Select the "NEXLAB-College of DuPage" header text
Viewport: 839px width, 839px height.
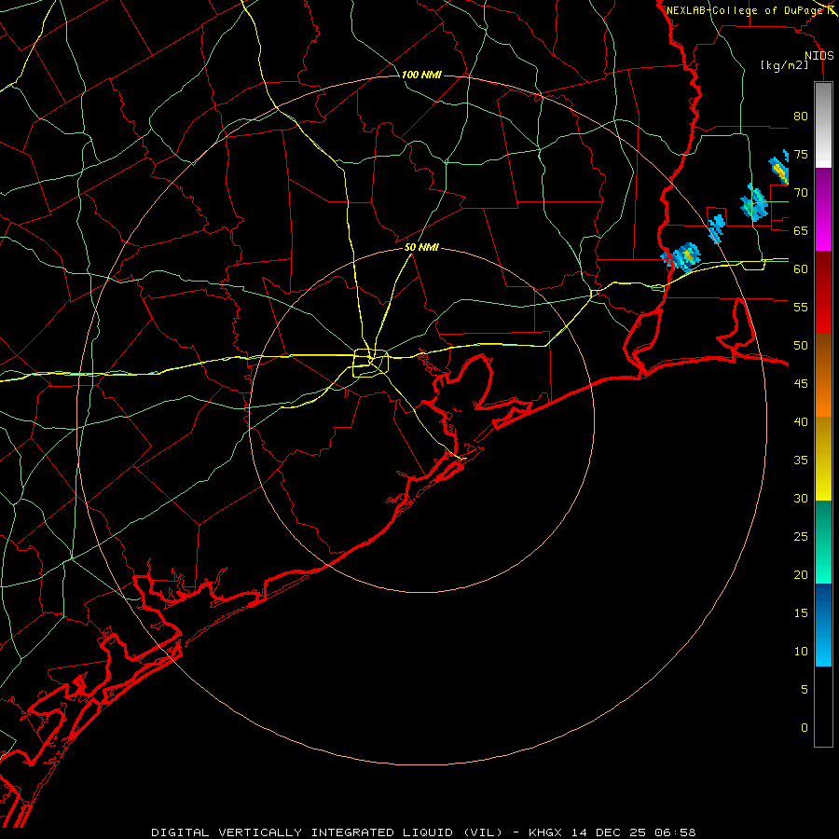click(x=744, y=10)
